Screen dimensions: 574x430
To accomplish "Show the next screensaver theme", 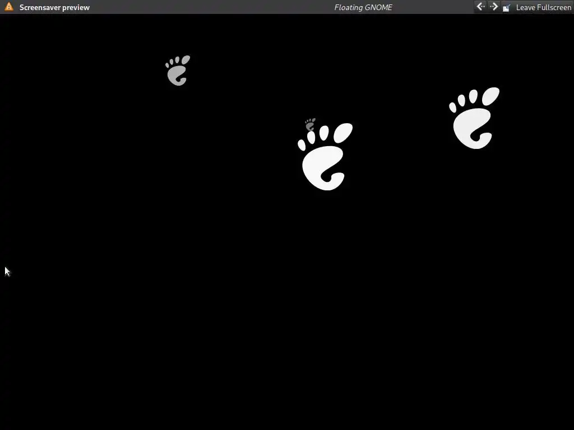I will 494,7.
